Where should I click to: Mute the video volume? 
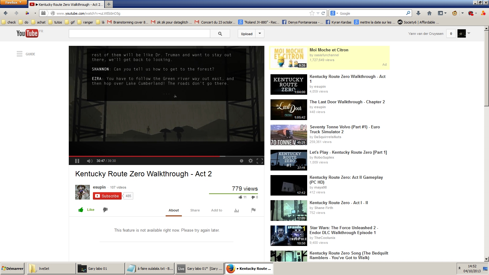pyautogui.click(x=89, y=161)
